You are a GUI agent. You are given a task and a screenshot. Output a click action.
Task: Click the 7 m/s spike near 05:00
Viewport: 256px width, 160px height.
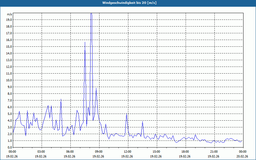click(x=61, y=100)
